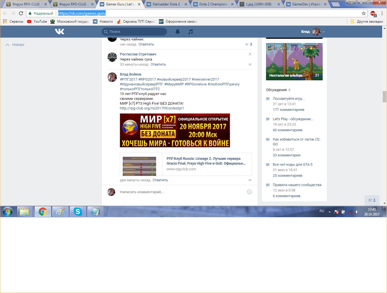Open the Владa profile dropdown menu

tap(313, 32)
